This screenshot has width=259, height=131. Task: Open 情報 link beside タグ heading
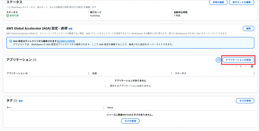[20, 101]
